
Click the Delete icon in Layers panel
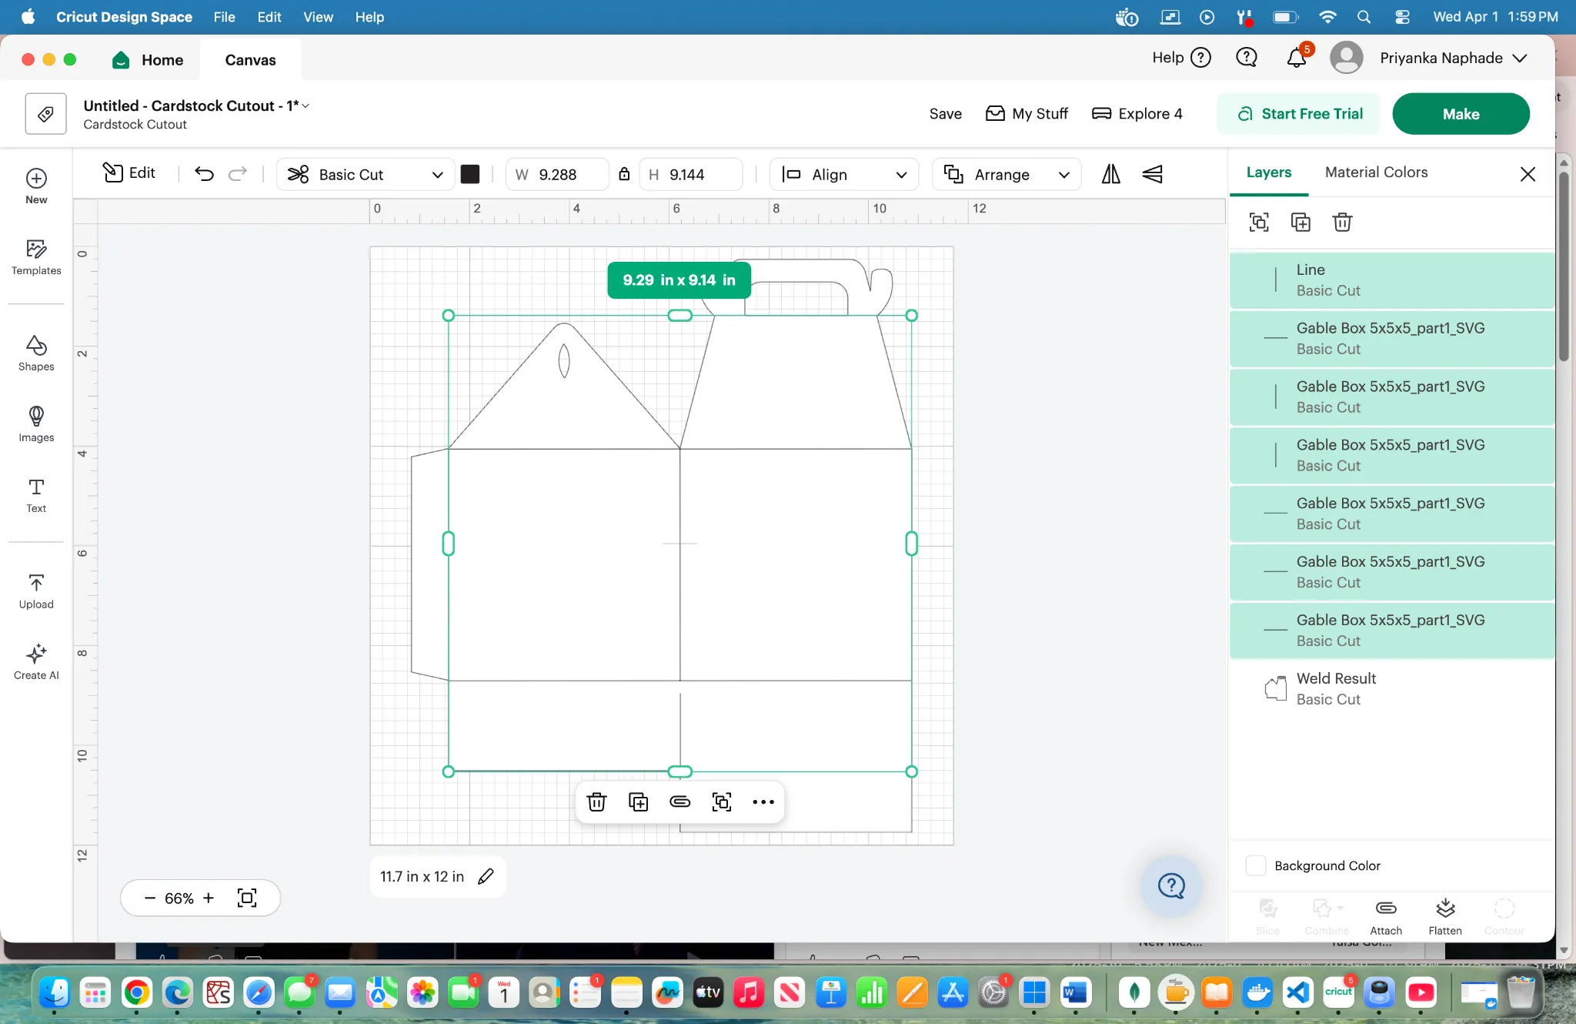click(x=1342, y=223)
